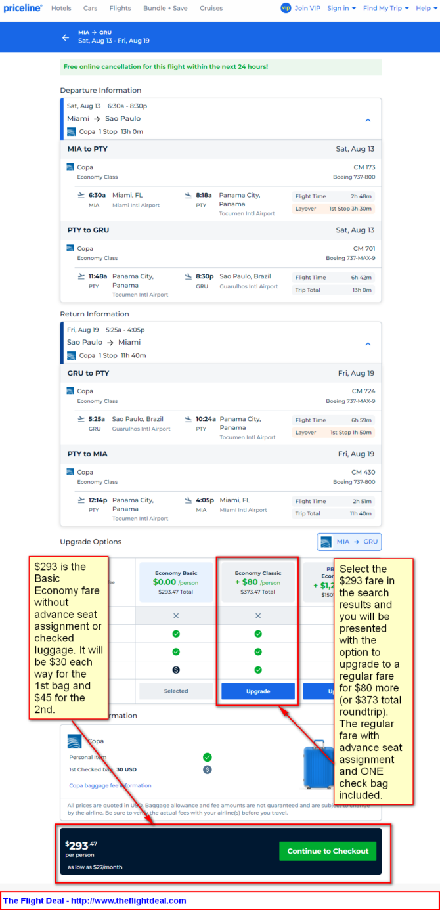Collapse the Sao Paulo to Miami return card
440x910 pixels.
[368, 343]
